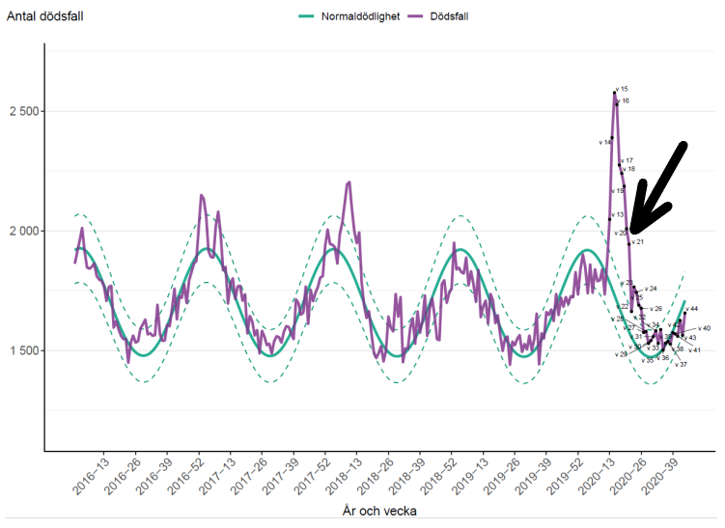Click the v 21 data label
Image resolution: width=725 pixels, height=528 pixels.
637,242
